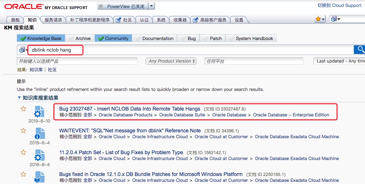The height and width of the screenshot is (184, 365).
Task: Open the 社区 tab
Action: 124,20
